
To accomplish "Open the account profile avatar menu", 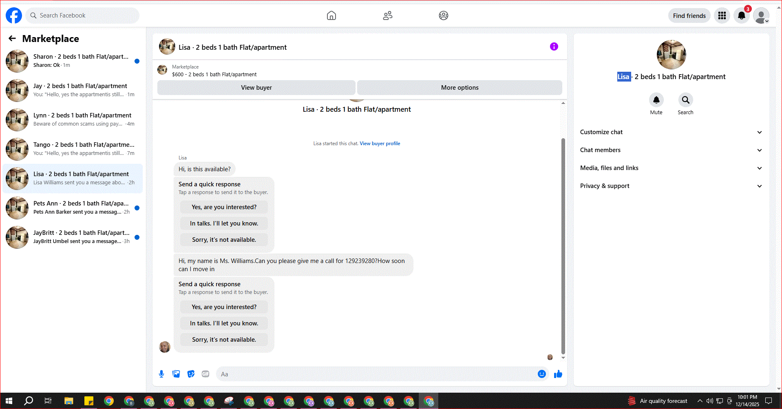I will [x=761, y=15].
